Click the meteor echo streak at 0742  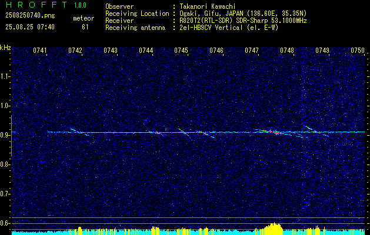[x=79, y=132]
